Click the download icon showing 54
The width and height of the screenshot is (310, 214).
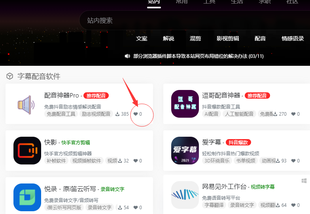(x=120, y=208)
